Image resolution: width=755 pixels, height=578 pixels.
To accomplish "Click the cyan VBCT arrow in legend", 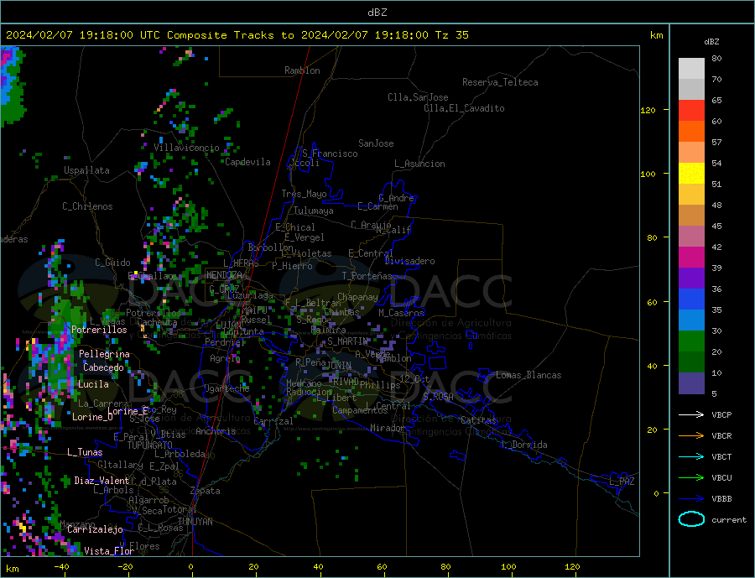I will coord(692,456).
